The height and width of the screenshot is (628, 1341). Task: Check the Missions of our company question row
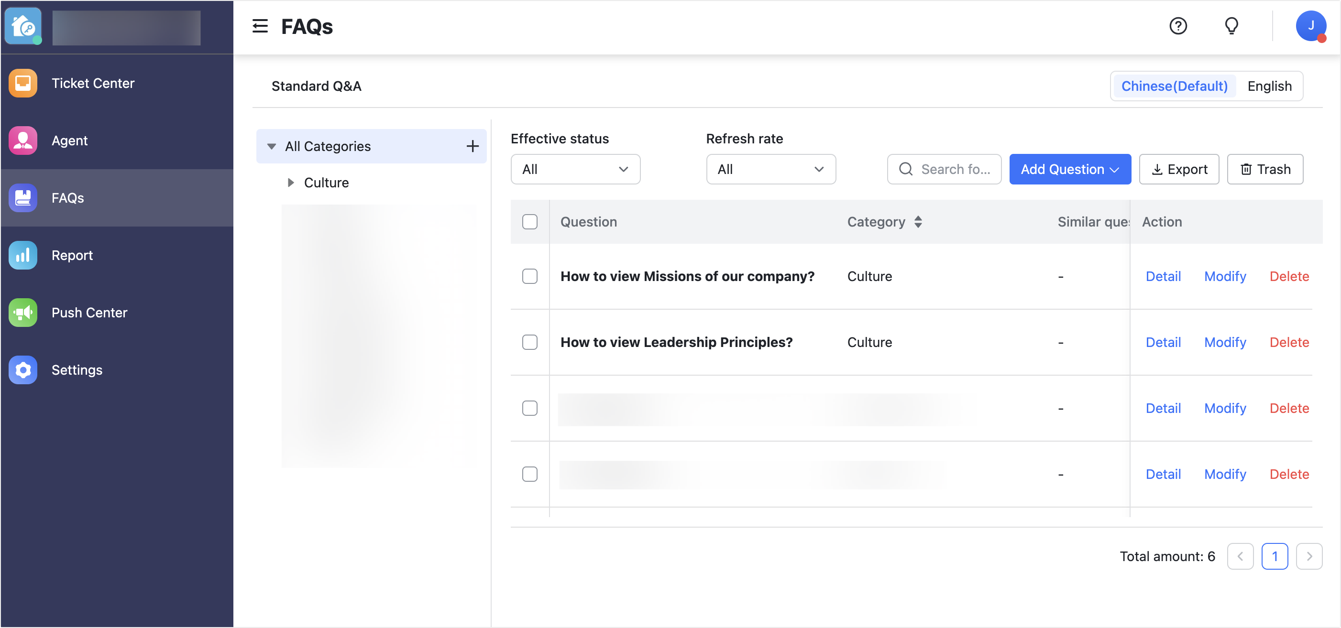529,276
